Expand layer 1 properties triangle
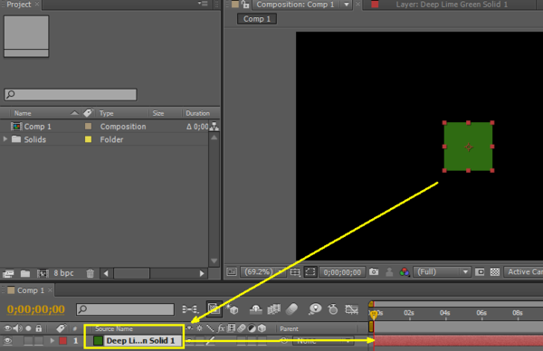Image resolution: width=543 pixels, height=351 pixels. [x=52, y=341]
